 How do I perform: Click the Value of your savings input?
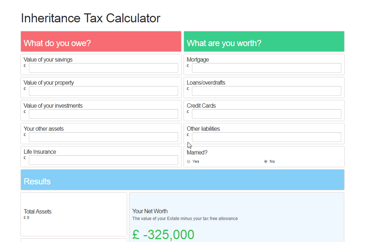coord(104,68)
